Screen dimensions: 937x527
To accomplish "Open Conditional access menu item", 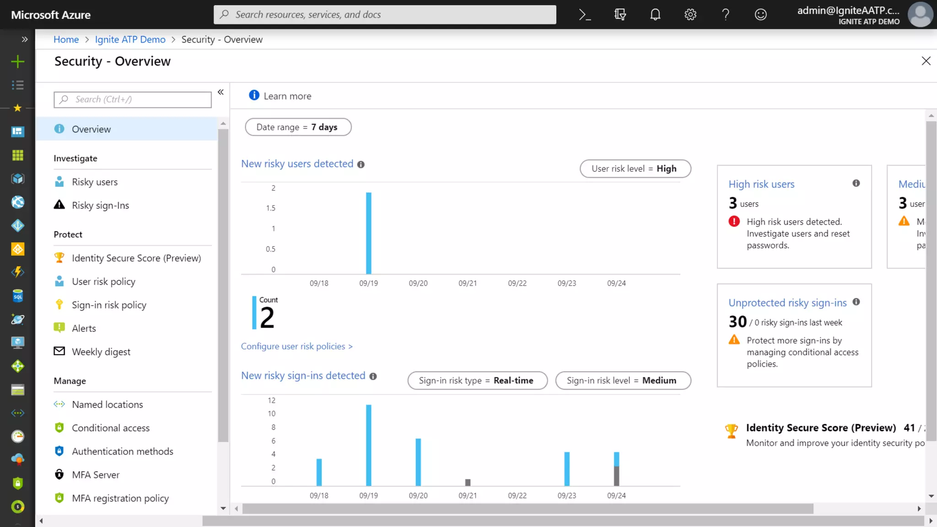I will coord(111,428).
